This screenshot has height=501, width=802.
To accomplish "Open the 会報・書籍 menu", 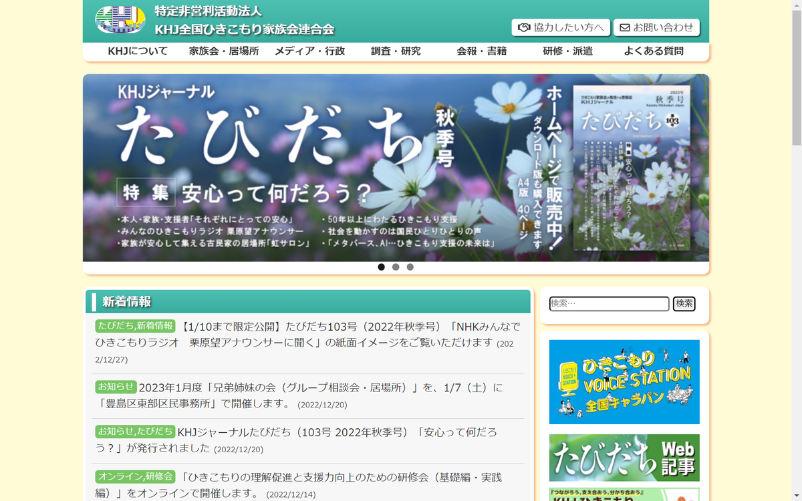I will 481,51.
